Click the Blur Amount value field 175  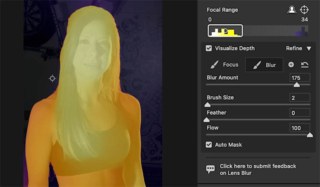pos(300,78)
